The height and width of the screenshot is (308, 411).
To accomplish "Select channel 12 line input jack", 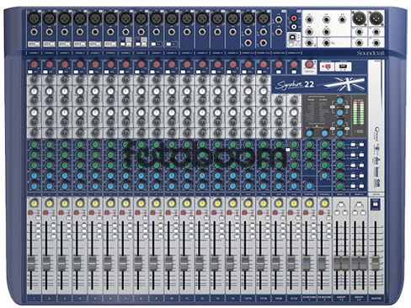I will 202,32.
